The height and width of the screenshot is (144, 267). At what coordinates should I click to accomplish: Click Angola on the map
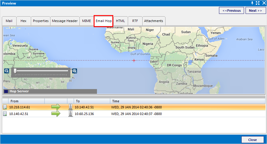pyautogui.click(x=164, y=82)
